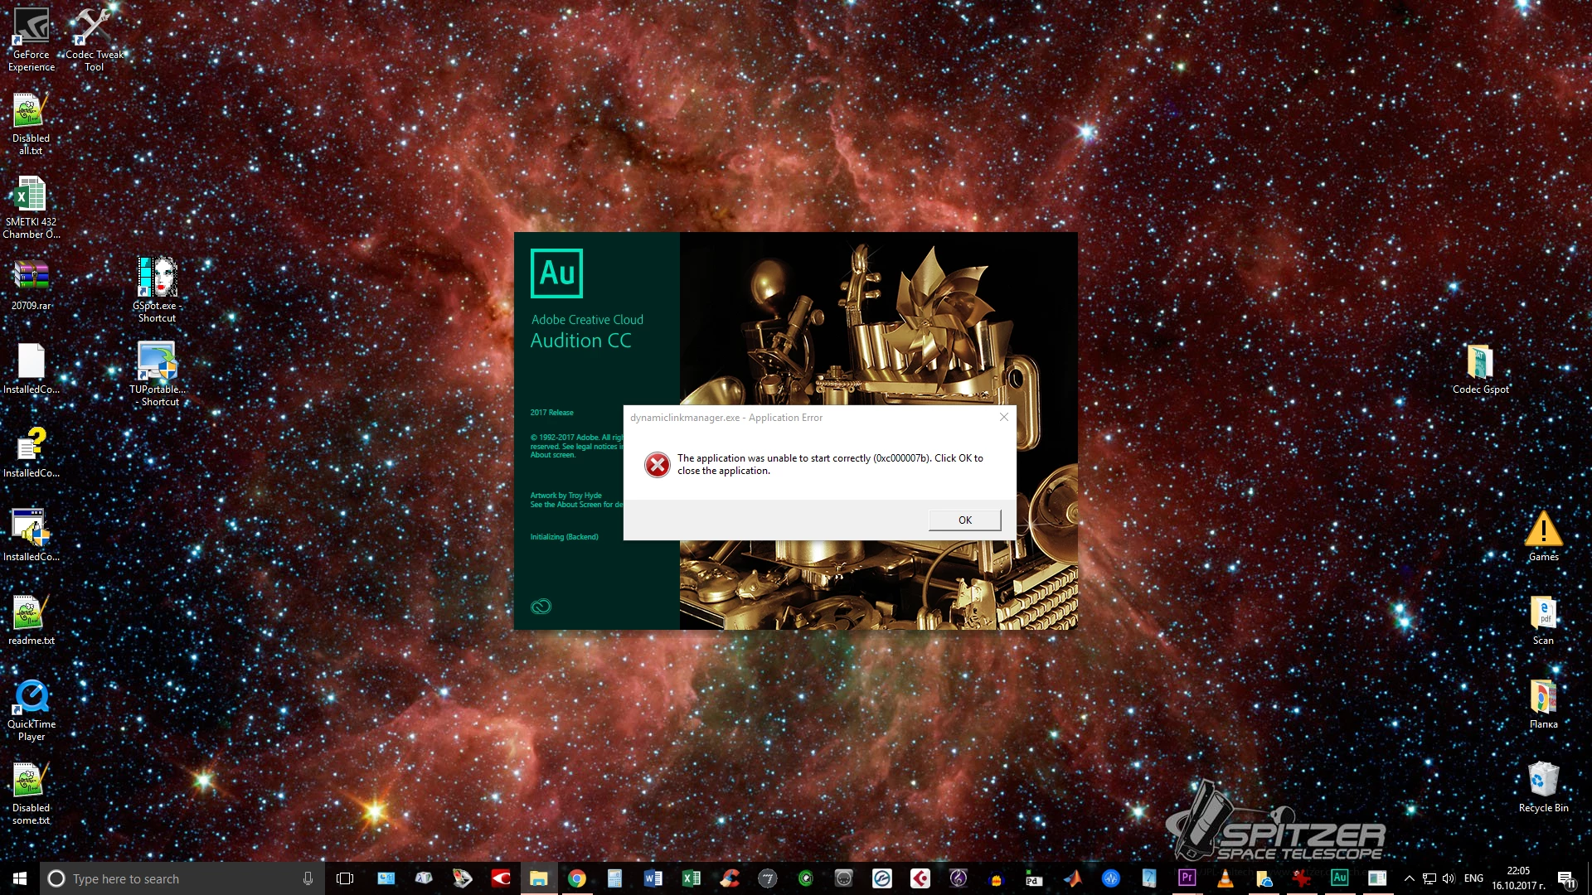1592x895 pixels.
Task: Click OK in the Application Error dialog
Action: [964, 520]
